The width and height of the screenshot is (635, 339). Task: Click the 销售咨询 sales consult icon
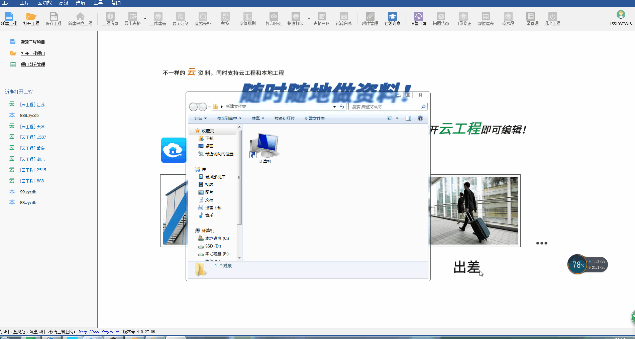pos(418,19)
